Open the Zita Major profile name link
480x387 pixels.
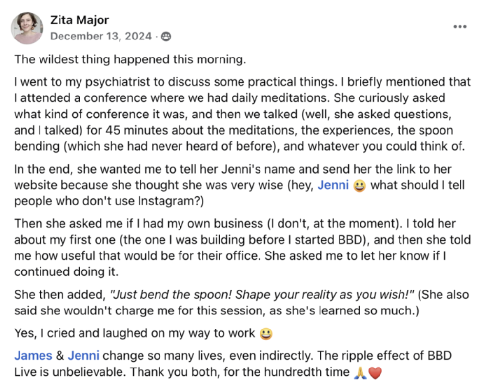pos(80,20)
